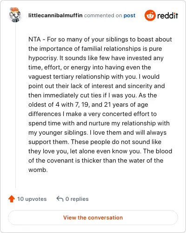Open "View the conversation" button
186x233 pixels.
pos(93,218)
